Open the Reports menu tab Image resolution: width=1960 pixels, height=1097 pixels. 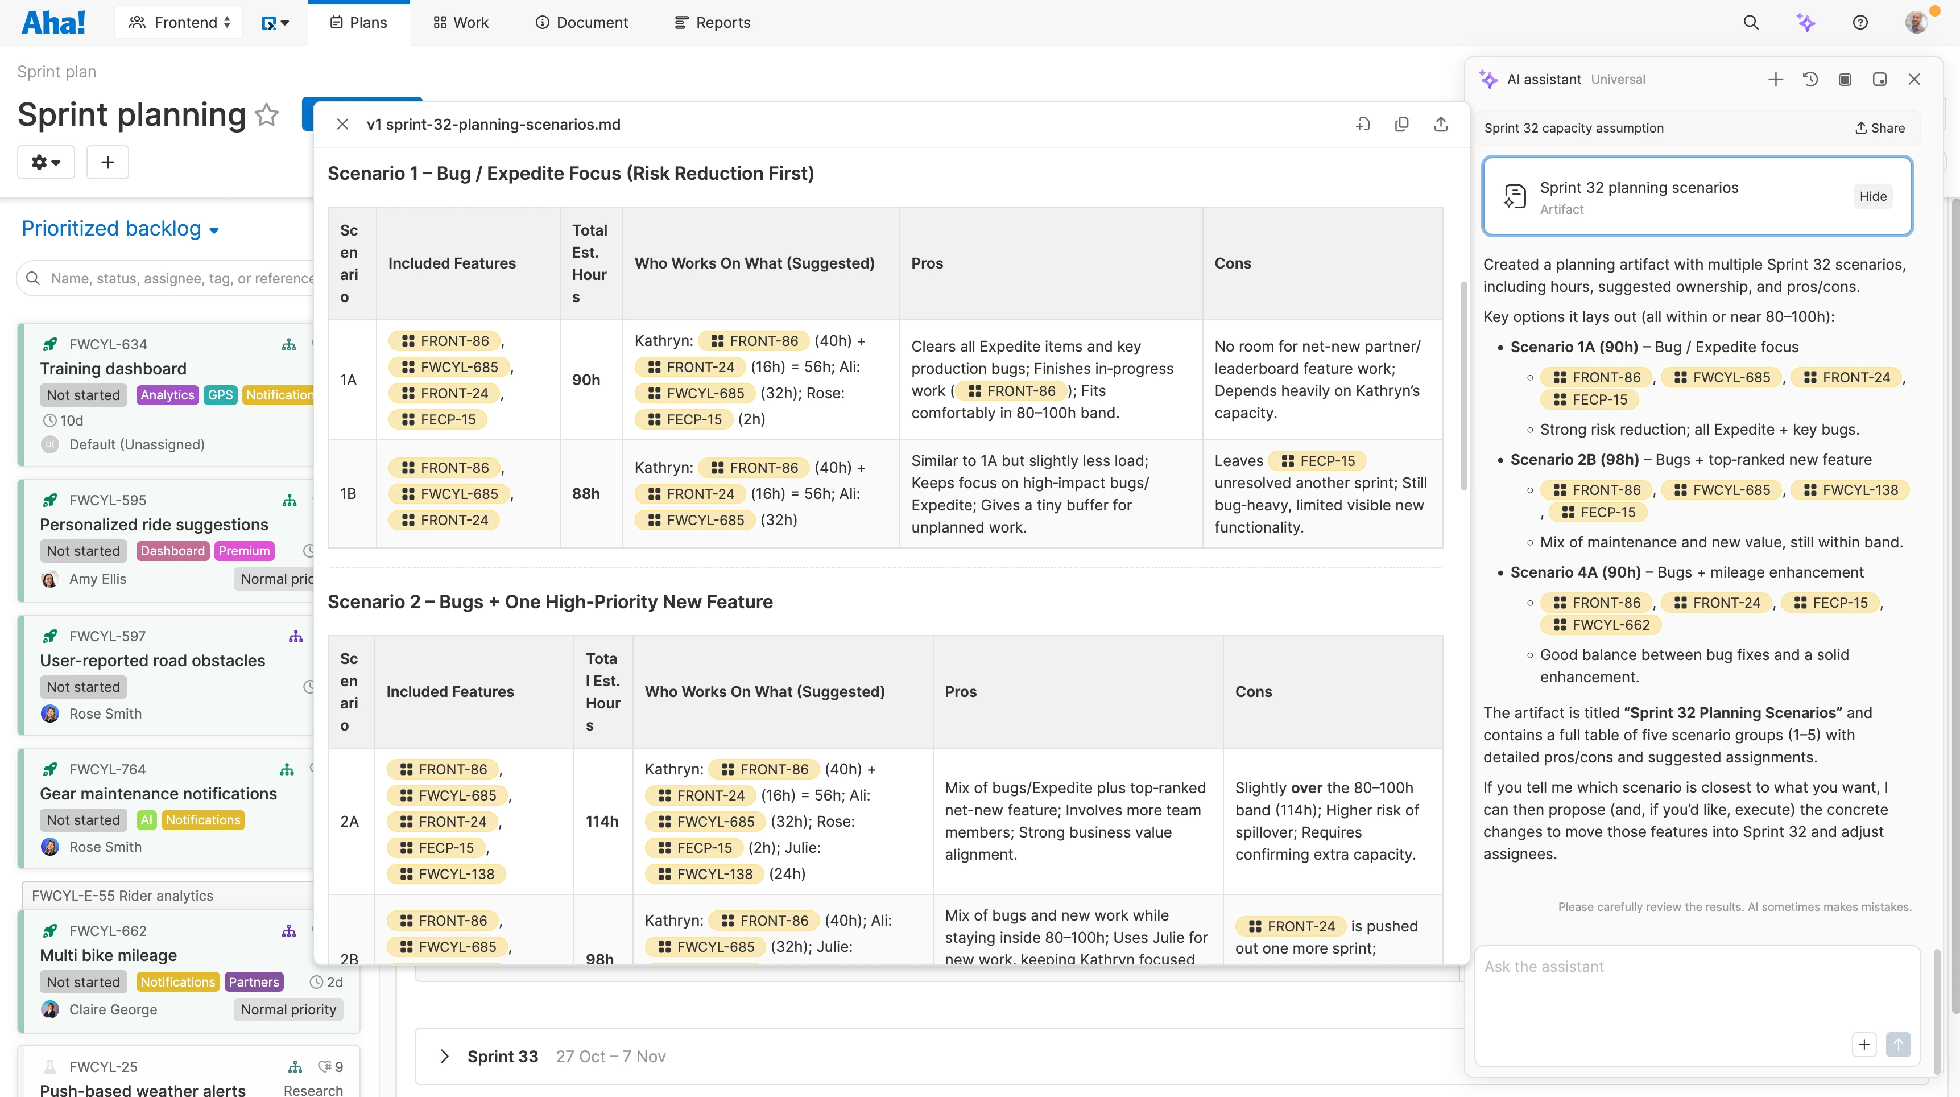point(712,22)
